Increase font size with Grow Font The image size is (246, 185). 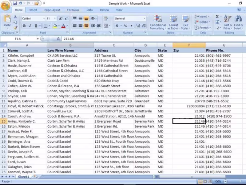(x=60, y=18)
